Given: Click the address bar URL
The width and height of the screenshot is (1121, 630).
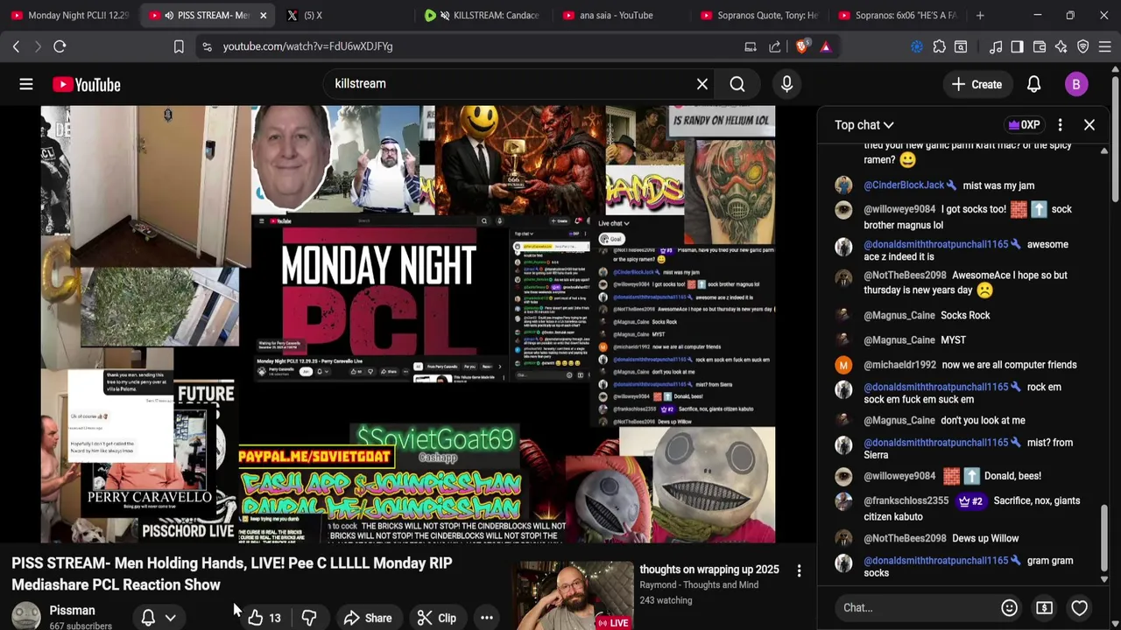Looking at the screenshot, I should 307,46.
